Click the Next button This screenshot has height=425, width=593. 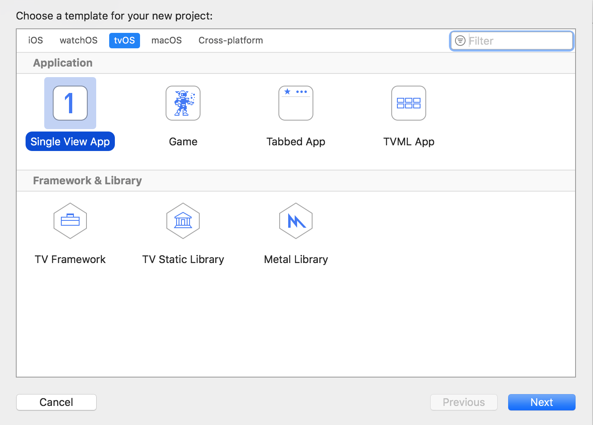click(x=542, y=402)
